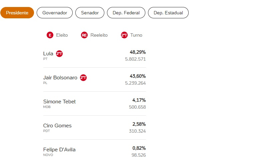Viewport: 273px width, 163px height.
Task: Click Ciro Gomes' 2,58% percentage
Action: [139, 124]
